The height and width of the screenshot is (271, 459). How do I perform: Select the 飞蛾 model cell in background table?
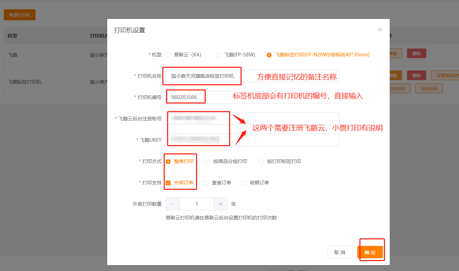click(12, 55)
